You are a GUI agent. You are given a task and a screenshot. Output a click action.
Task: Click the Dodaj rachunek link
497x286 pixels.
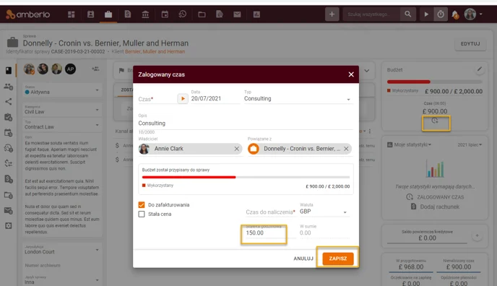click(440, 207)
